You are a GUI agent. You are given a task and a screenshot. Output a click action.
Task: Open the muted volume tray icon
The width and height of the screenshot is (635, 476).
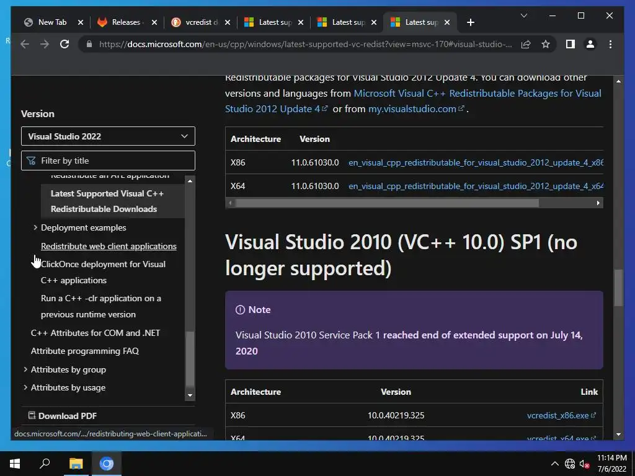[x=584, y=464]
